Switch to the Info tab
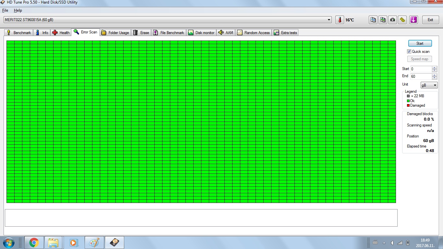The width and height of the screenshot is (443, 249). tap(42, 32)
